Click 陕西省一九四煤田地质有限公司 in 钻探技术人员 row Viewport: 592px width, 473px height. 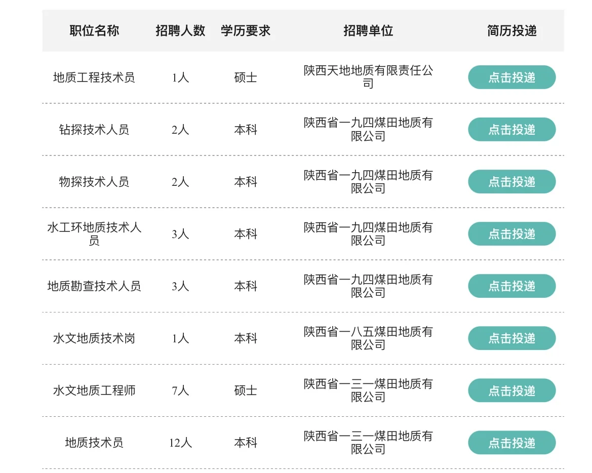click(x=368, y=129)
